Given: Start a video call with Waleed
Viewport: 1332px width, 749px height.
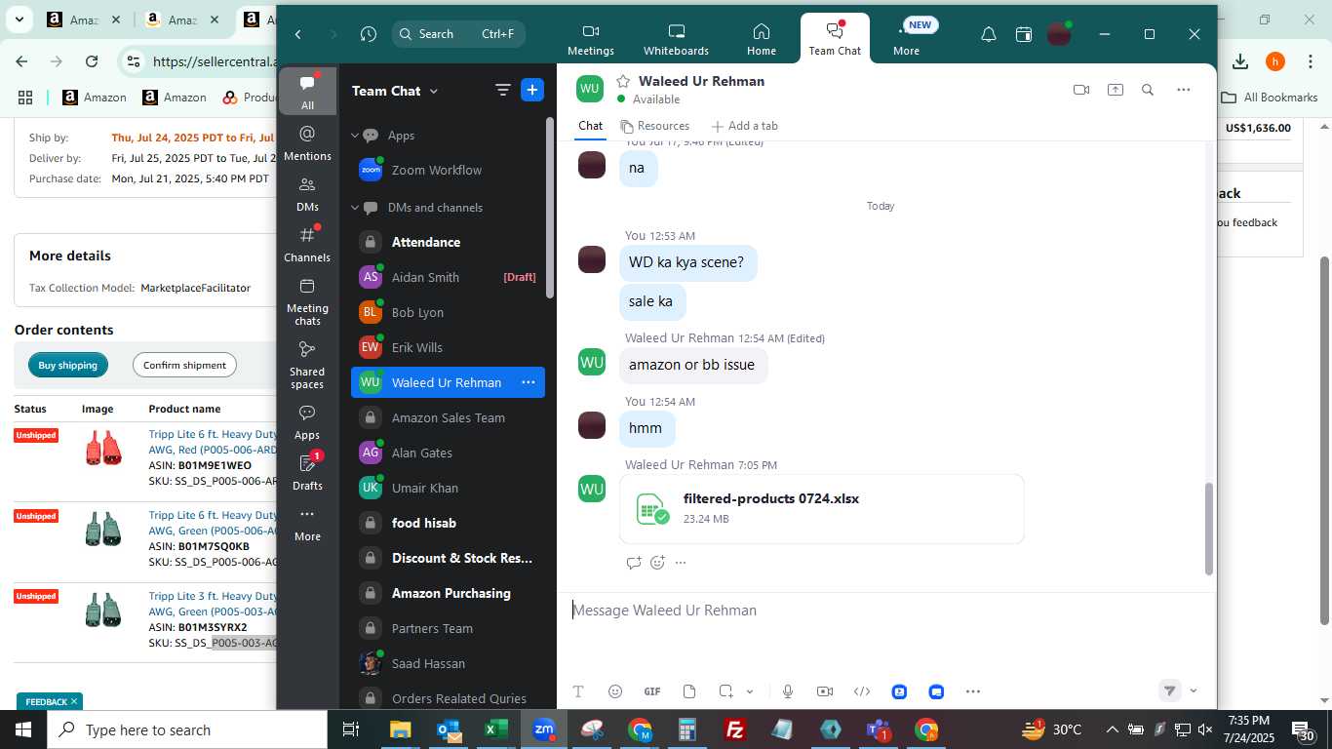Looking at the screenshot, I should pyautogui.click(x=1080, y=90).
